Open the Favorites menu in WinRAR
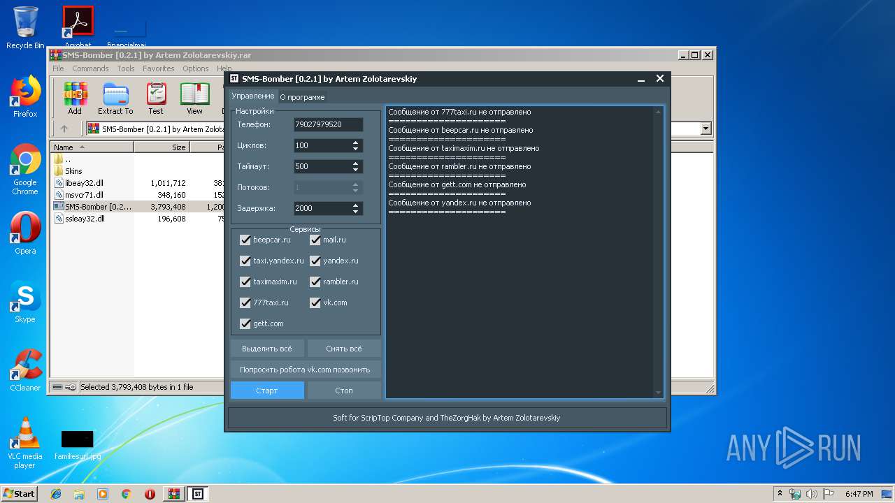 [x=159, y=68]
